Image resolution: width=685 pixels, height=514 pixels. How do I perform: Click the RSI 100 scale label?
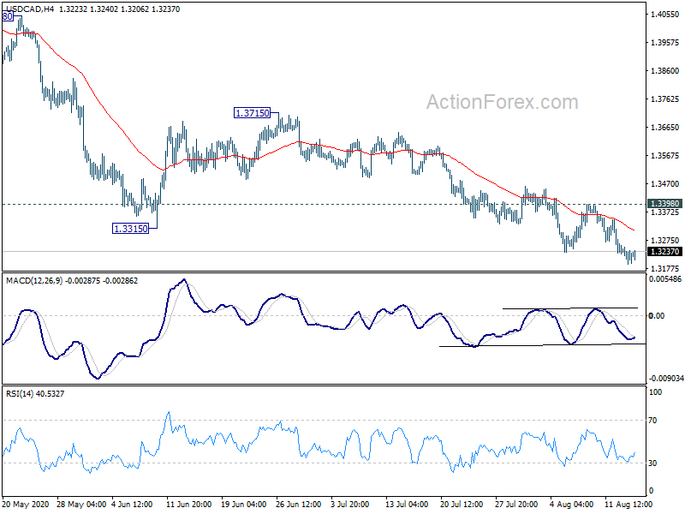pos(655,392)
